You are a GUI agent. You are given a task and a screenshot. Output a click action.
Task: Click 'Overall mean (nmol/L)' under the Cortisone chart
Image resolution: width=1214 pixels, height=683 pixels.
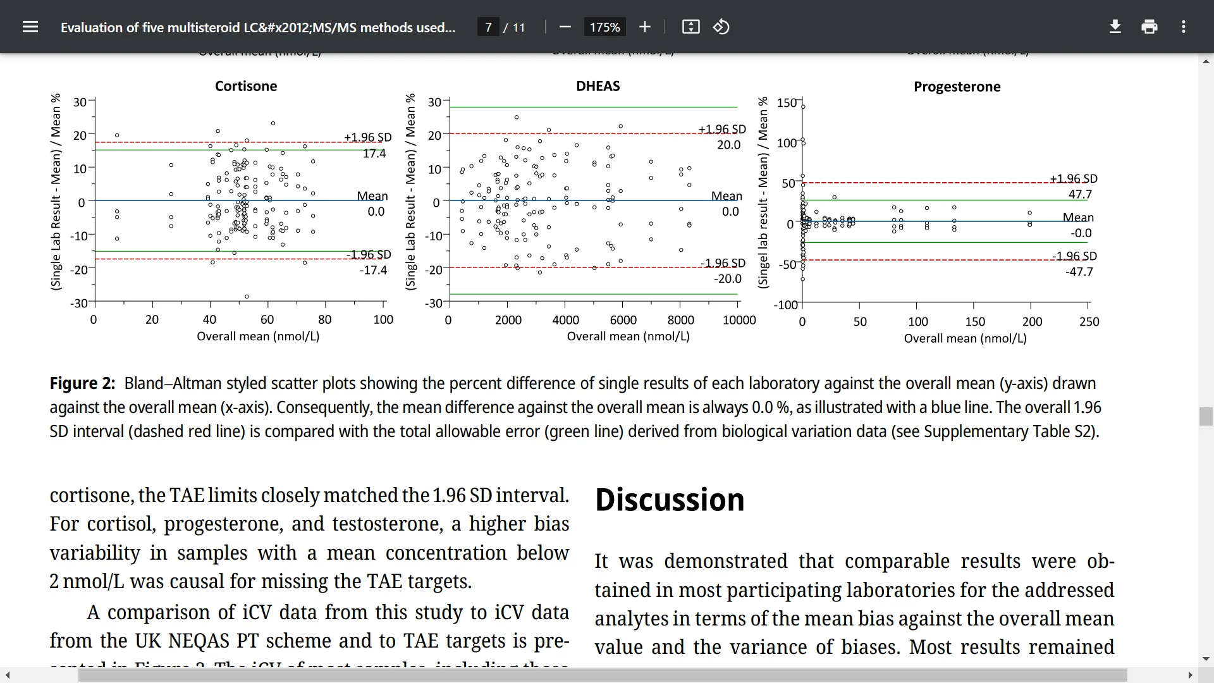pyautogui.click(x=258, y=336)
